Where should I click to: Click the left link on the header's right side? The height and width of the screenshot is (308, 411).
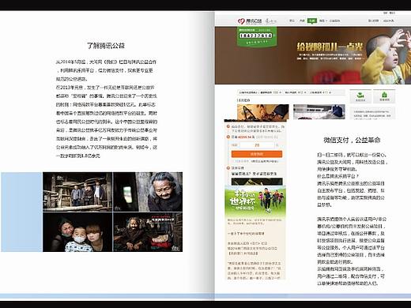(x=373, y=21)
